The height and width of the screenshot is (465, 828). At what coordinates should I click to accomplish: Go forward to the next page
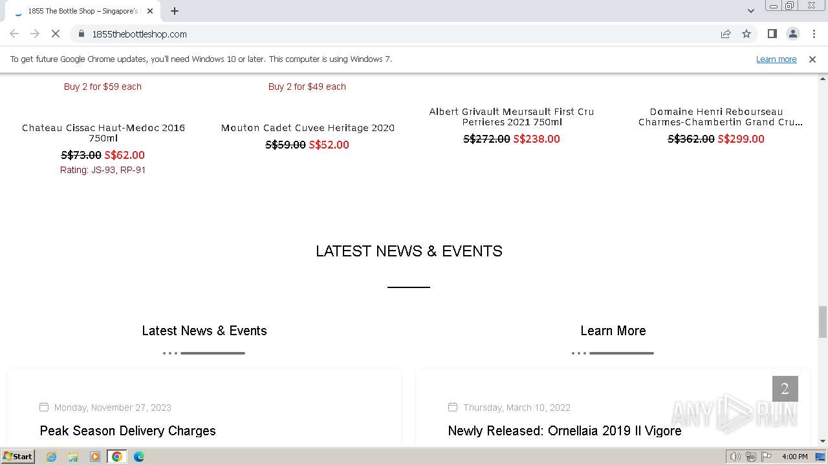click(x=35, y=34)
